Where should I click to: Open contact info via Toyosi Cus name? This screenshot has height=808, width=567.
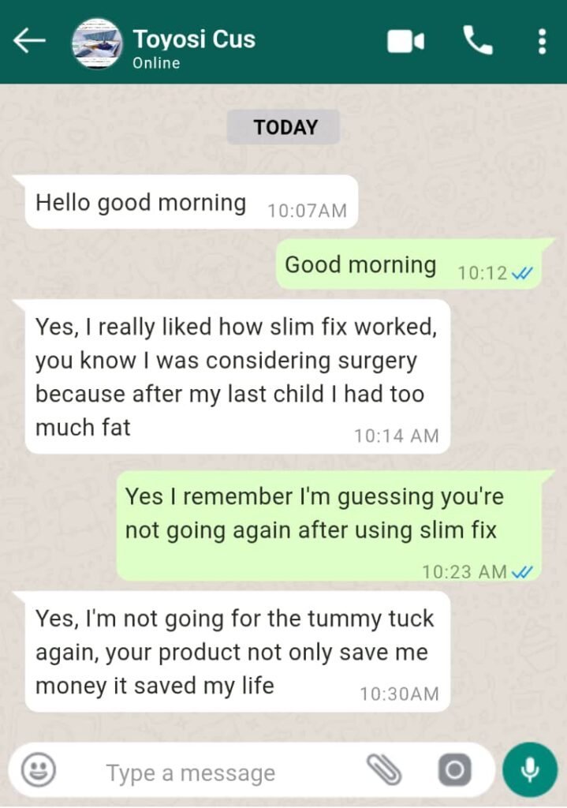point(194,39)
